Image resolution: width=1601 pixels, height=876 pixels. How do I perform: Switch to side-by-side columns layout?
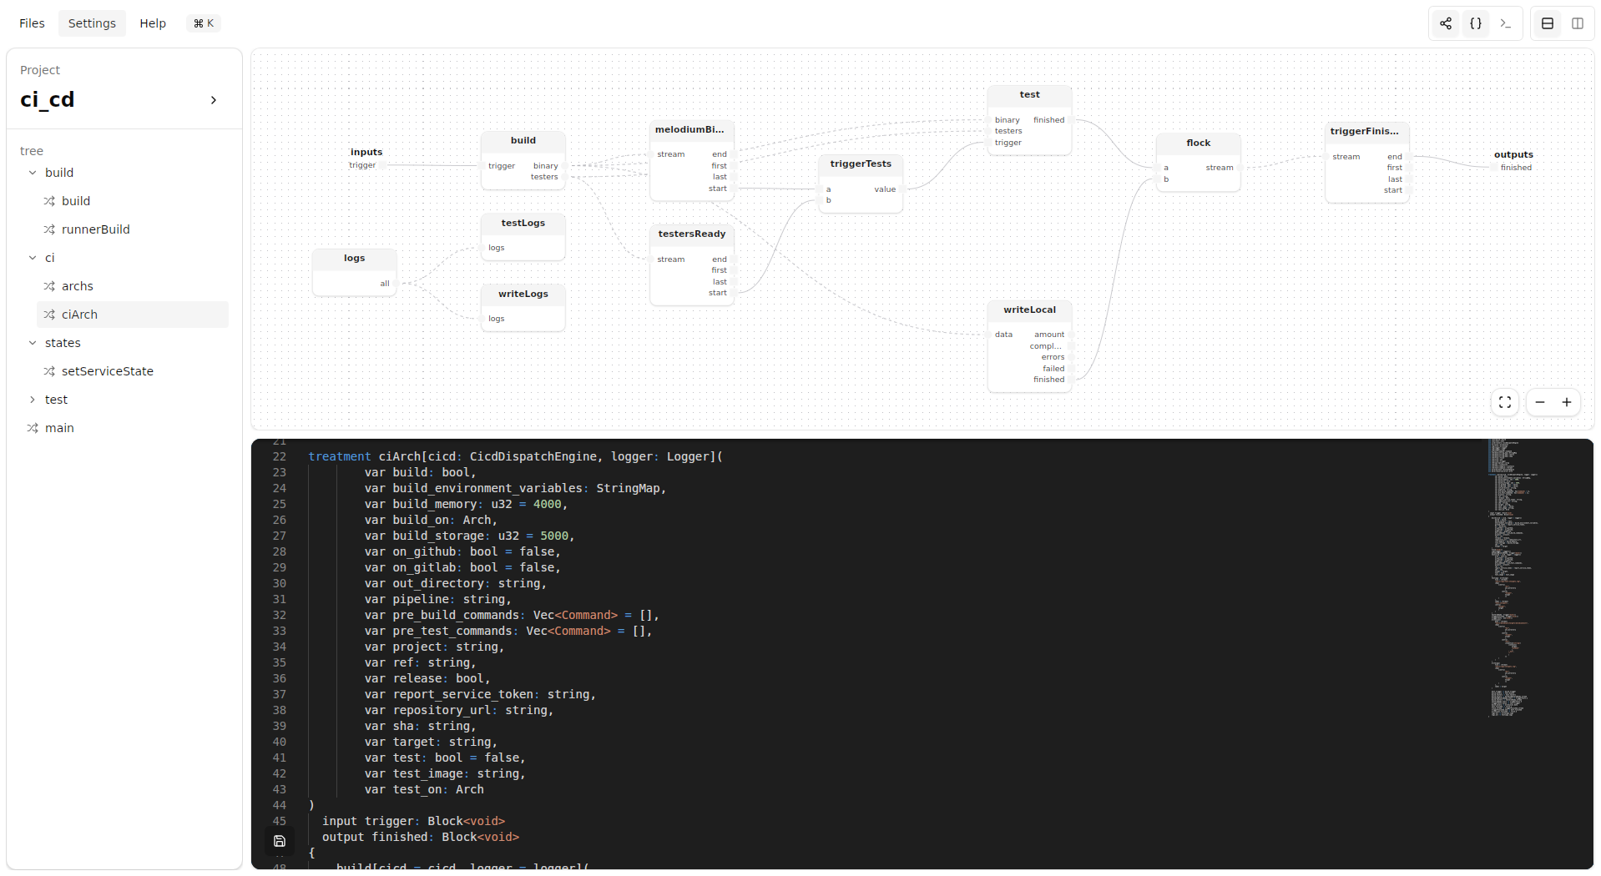pyautogui.click(x=1577, y=23)
